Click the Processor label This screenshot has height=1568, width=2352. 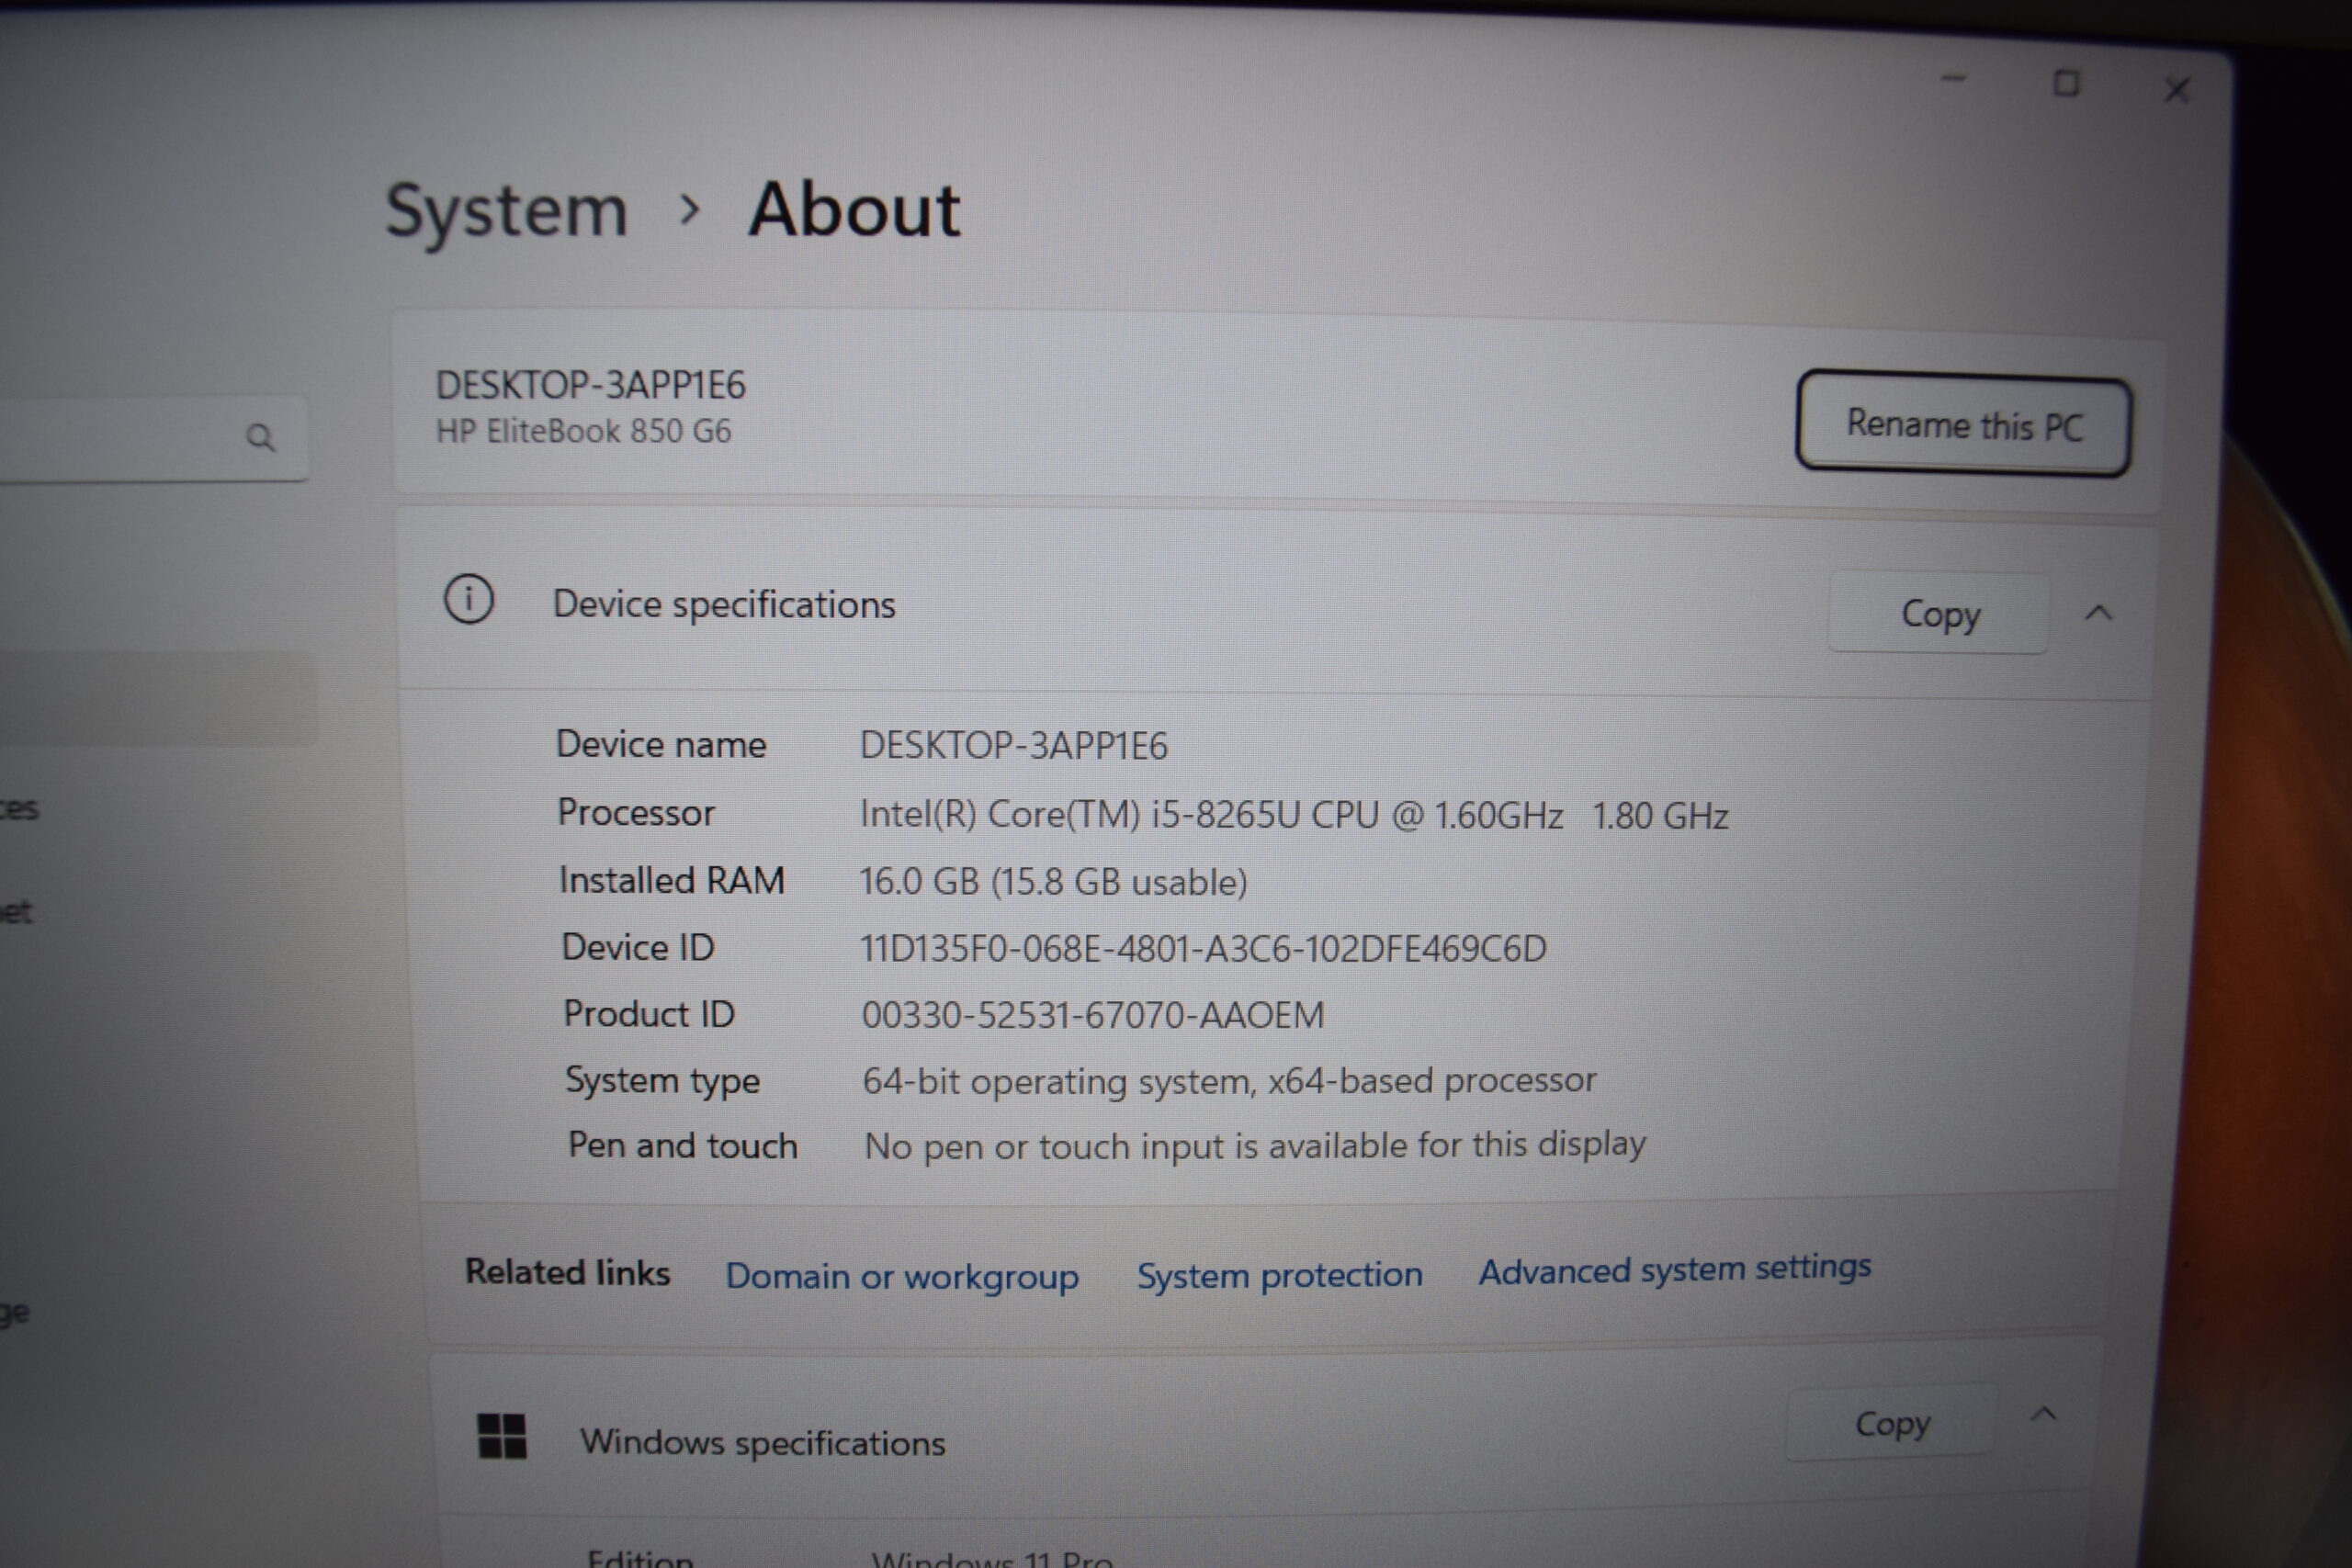[636, 812]
